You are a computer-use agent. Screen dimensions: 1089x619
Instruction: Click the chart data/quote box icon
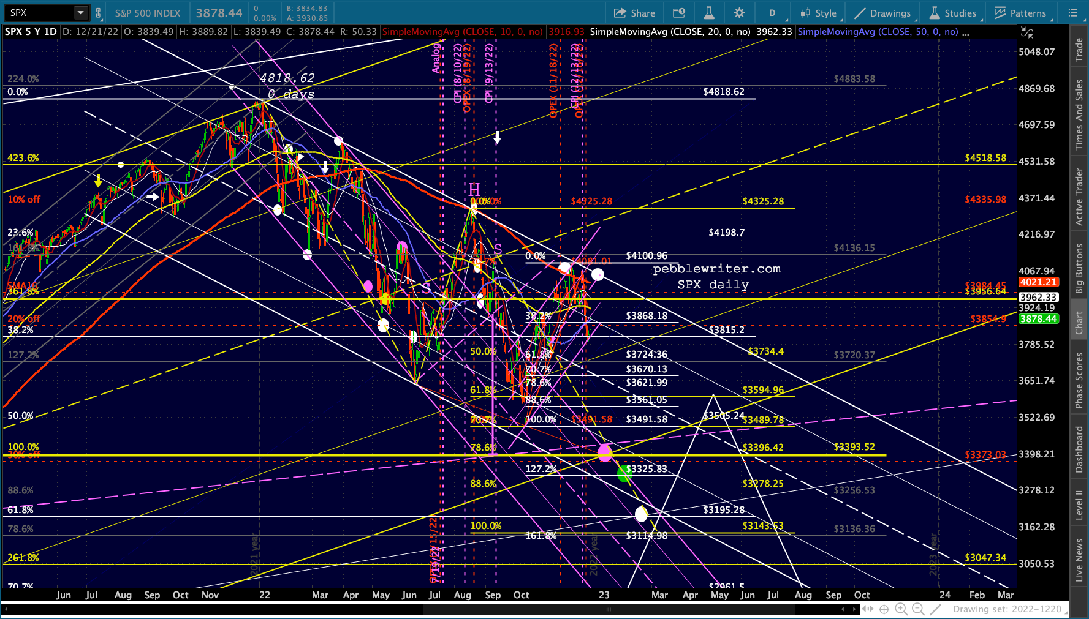[678, 13]
